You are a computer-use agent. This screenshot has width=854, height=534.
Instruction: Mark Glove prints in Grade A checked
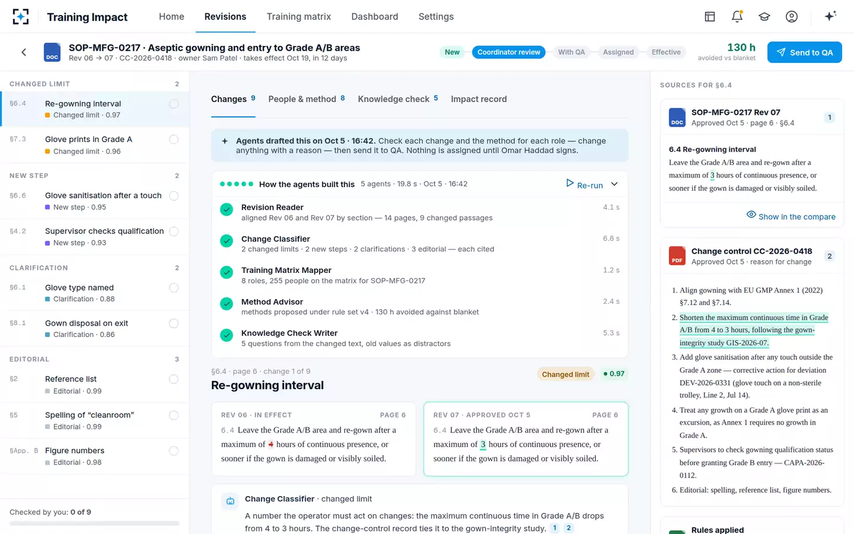click(x=174, y=139)
